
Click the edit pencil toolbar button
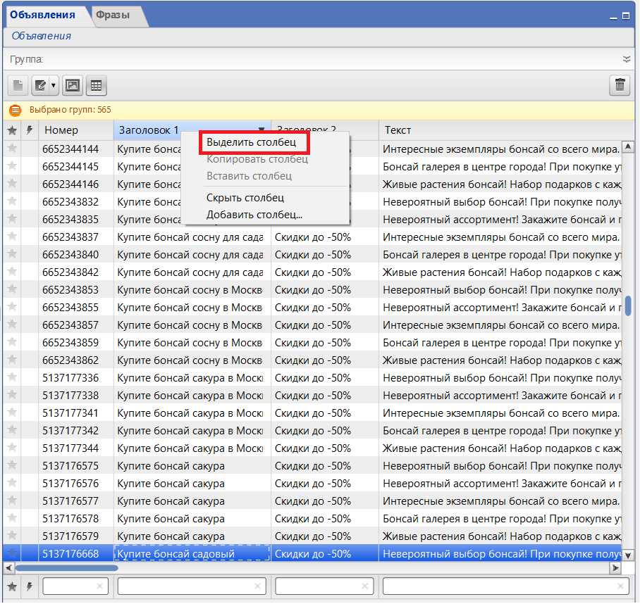pyautogui.click(x=41, y=86)
